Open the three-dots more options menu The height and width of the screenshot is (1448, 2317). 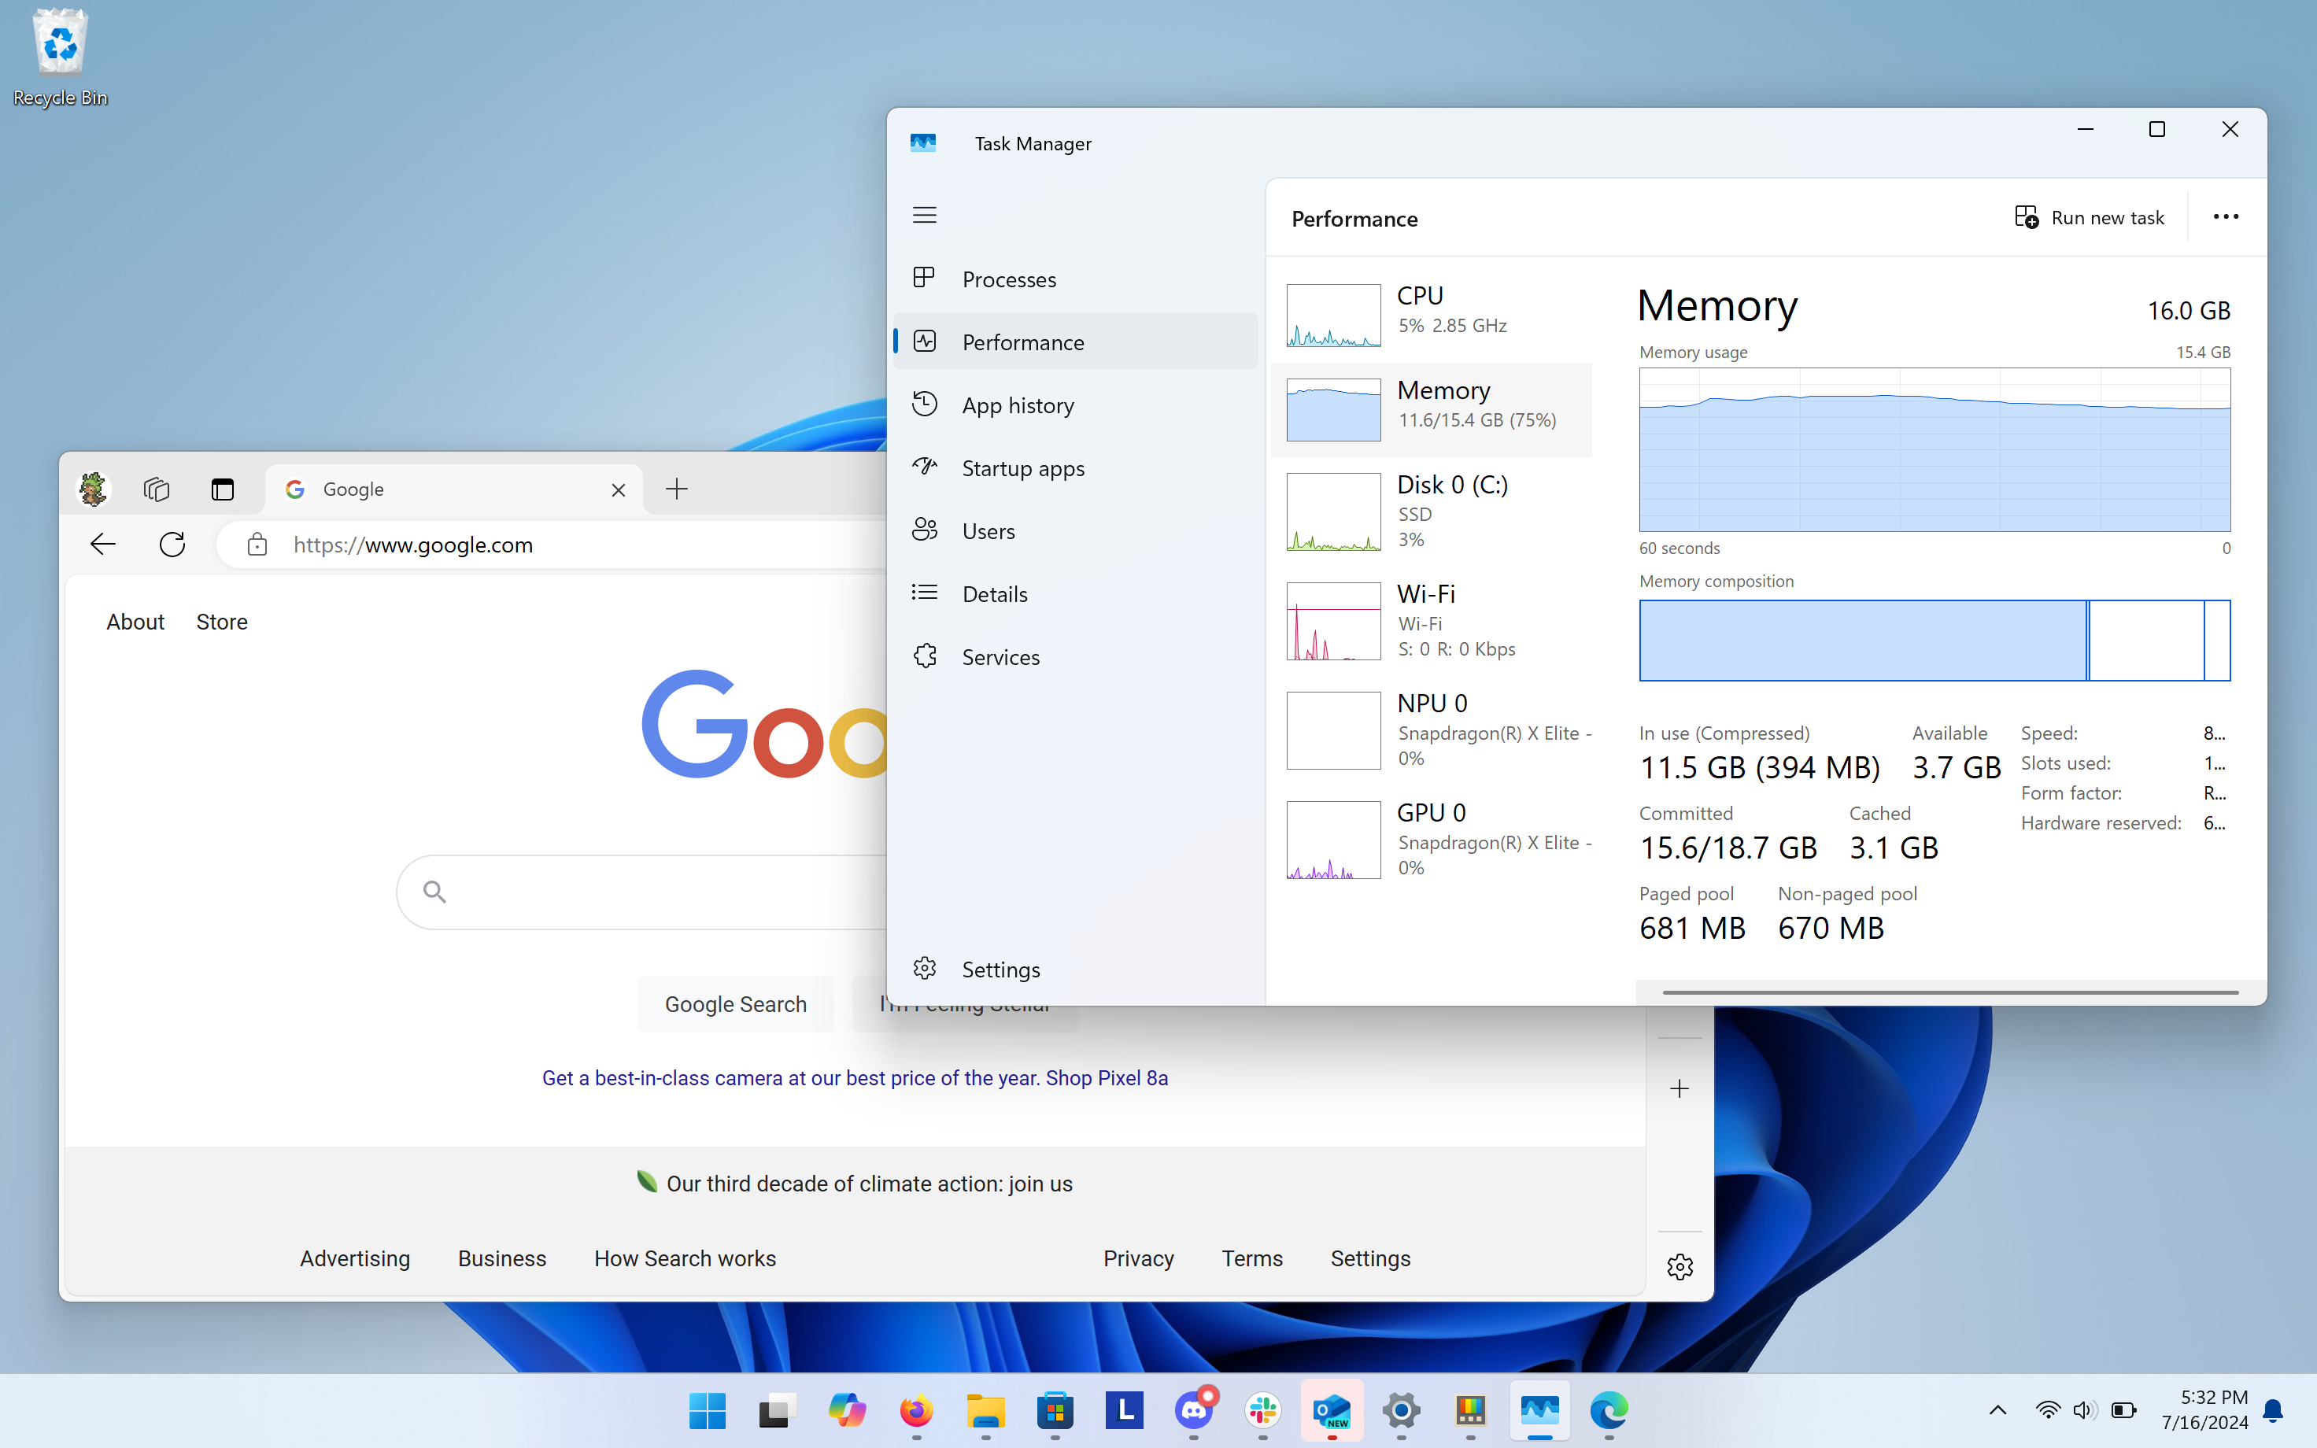2225,217
